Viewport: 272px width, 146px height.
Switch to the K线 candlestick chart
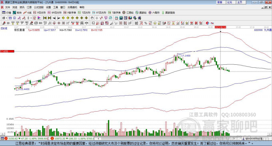[27, 13]
